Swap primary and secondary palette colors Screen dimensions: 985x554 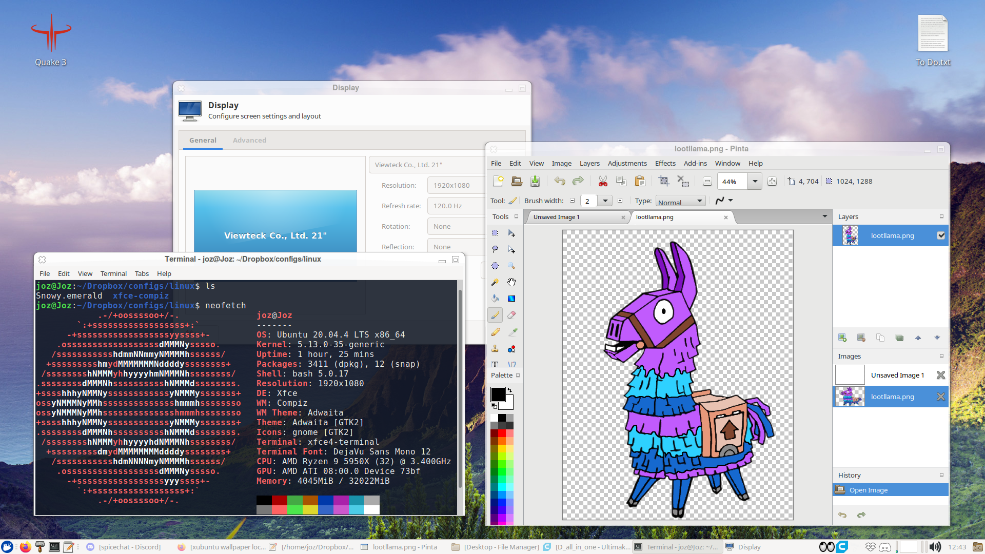pos(509,390)
